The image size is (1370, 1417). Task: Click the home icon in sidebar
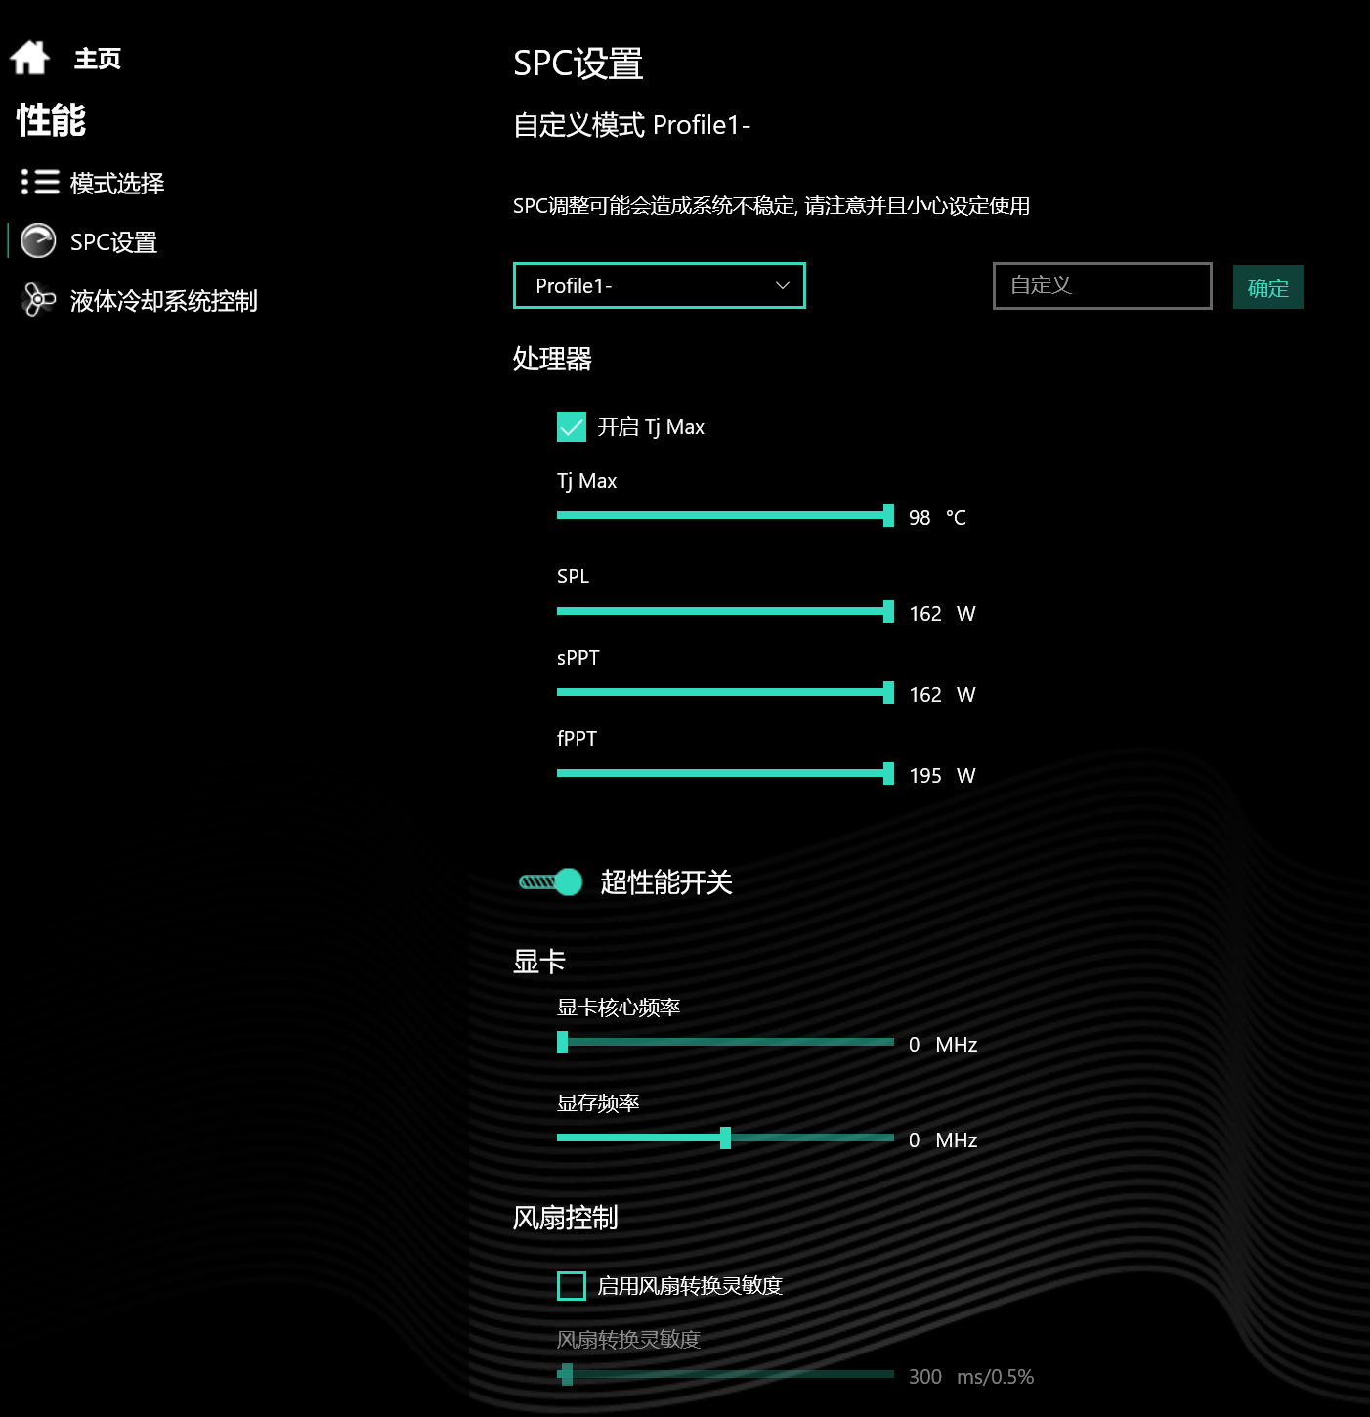[x=29, y=58]
